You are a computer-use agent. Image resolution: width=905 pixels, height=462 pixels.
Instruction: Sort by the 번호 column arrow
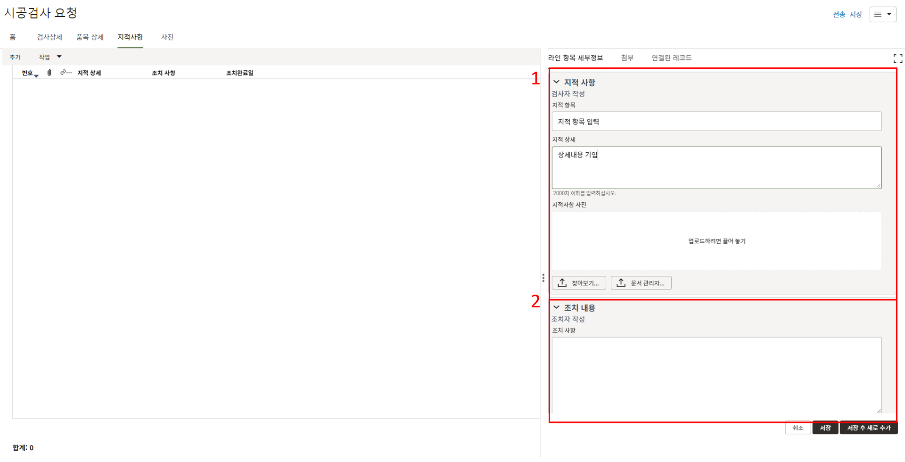[x=36, y=75]
